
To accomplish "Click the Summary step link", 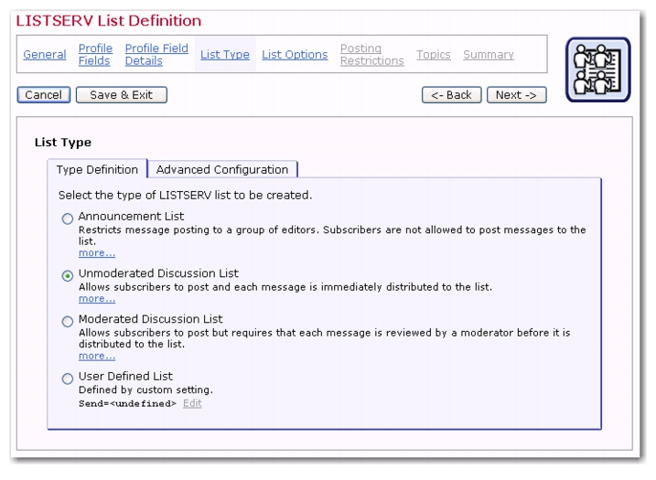I will click(x=489, y=54).
